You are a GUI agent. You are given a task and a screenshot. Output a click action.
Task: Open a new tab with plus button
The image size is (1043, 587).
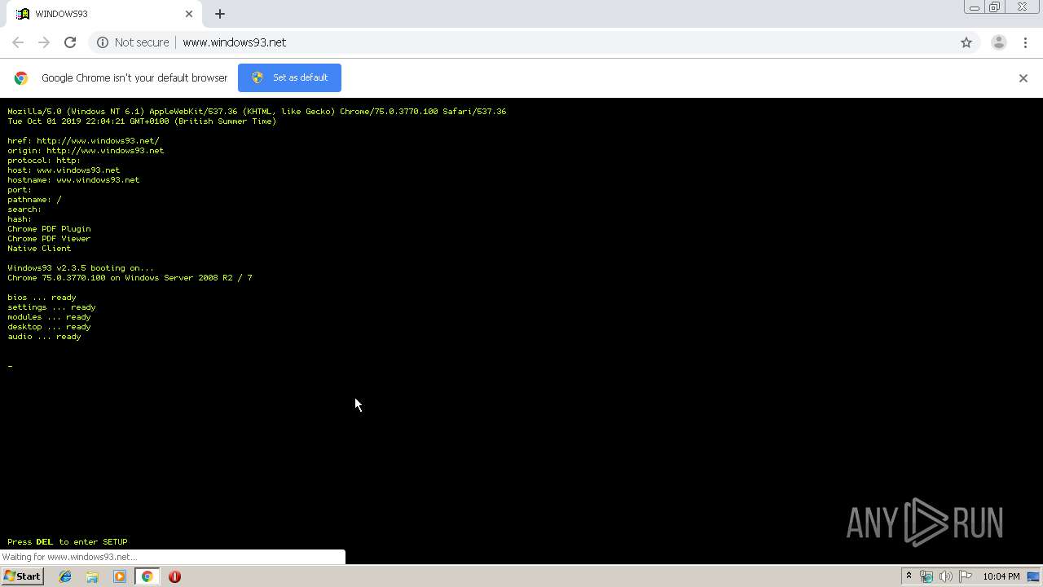(x=220, y=14)
